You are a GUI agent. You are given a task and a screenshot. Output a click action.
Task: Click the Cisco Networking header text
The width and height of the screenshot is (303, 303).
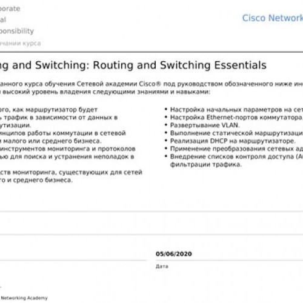tap(273, 18)
